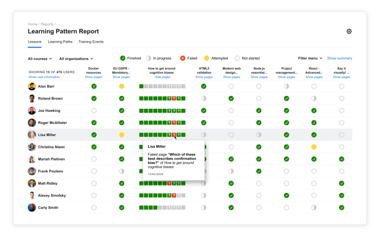
Task: Select user name Frank Poulsen
Action: (50, 171)
